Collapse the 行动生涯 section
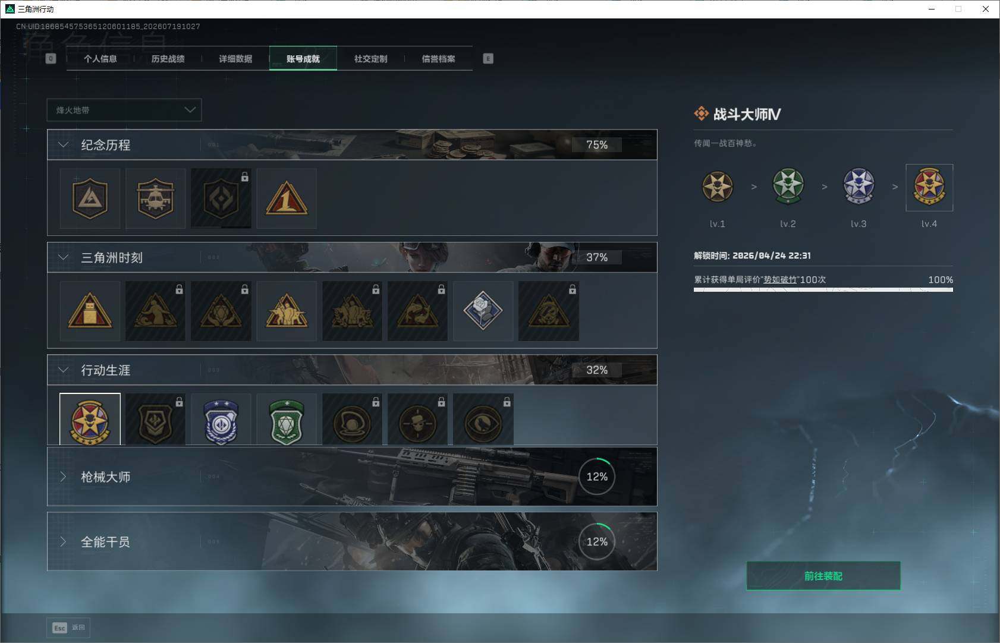 click(x=63, y=370)
